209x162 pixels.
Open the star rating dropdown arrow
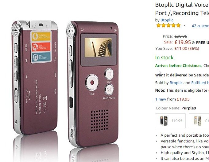pos(184,25)
